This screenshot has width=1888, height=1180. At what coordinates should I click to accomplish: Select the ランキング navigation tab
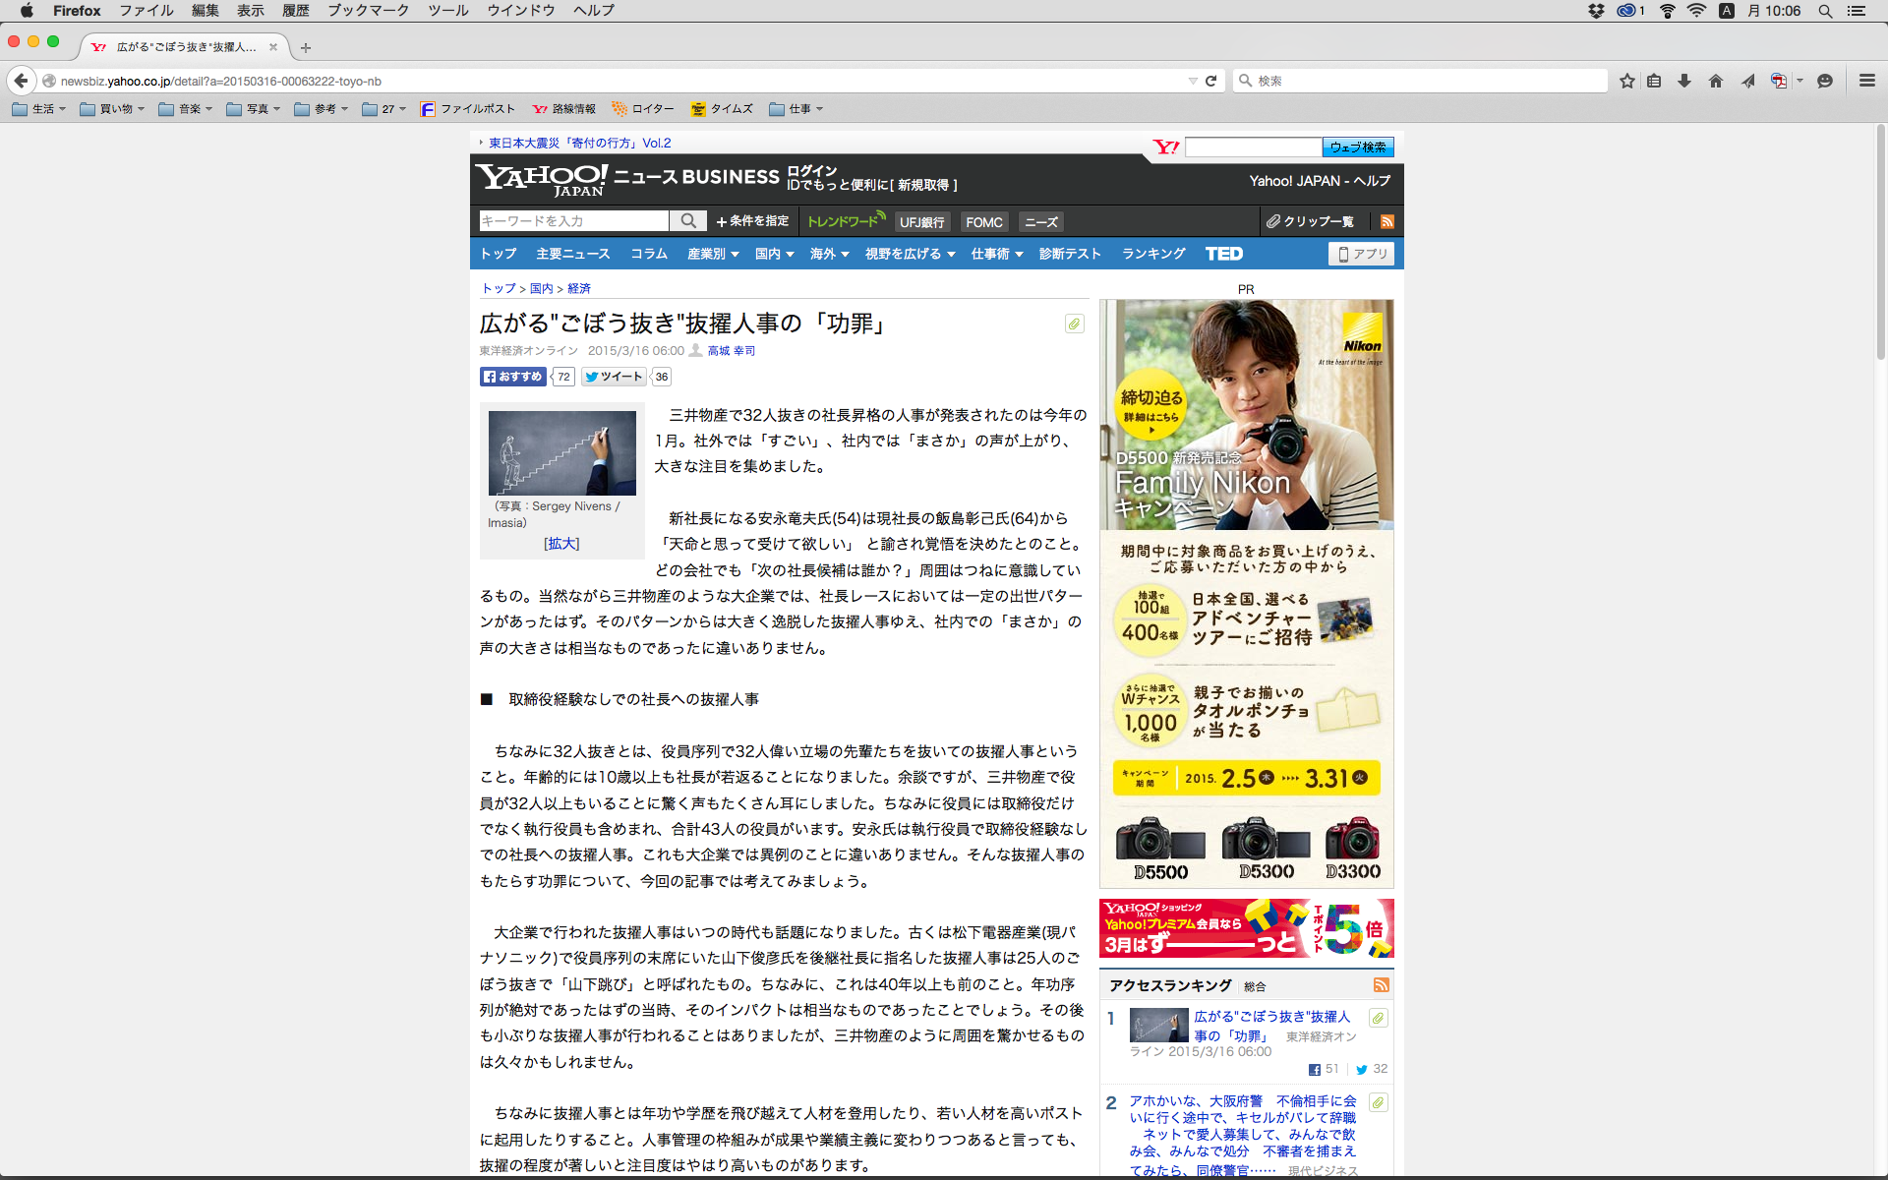[x=1153, y=254]
